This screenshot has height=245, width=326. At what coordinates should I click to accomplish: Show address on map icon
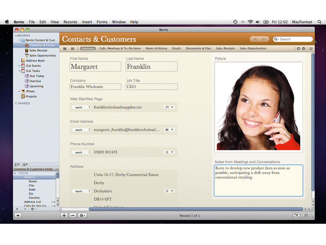(167, 191)
